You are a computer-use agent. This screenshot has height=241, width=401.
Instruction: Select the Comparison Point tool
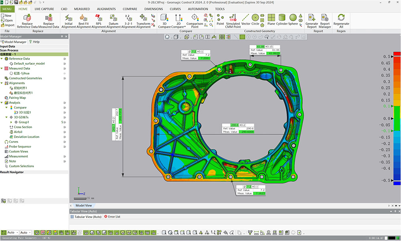pyautogui.click(x=195, y=18)
